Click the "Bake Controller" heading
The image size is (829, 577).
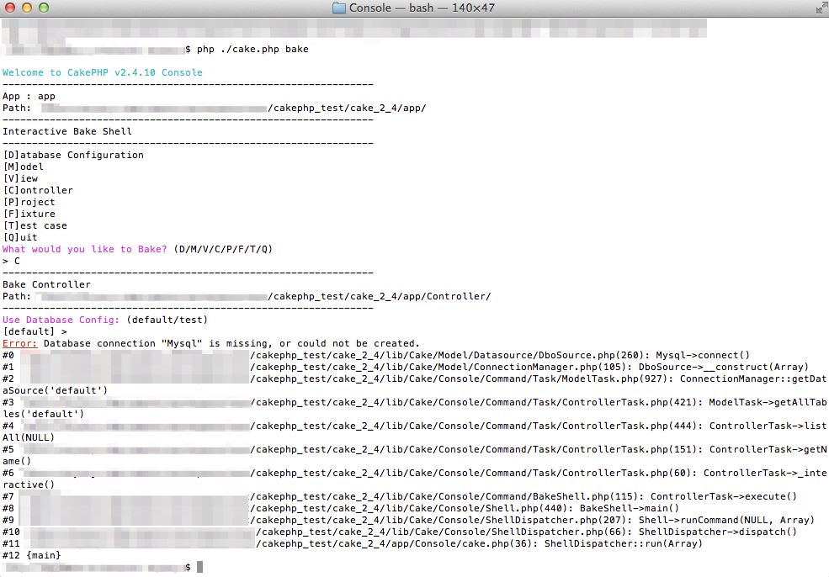click(46, 285)
